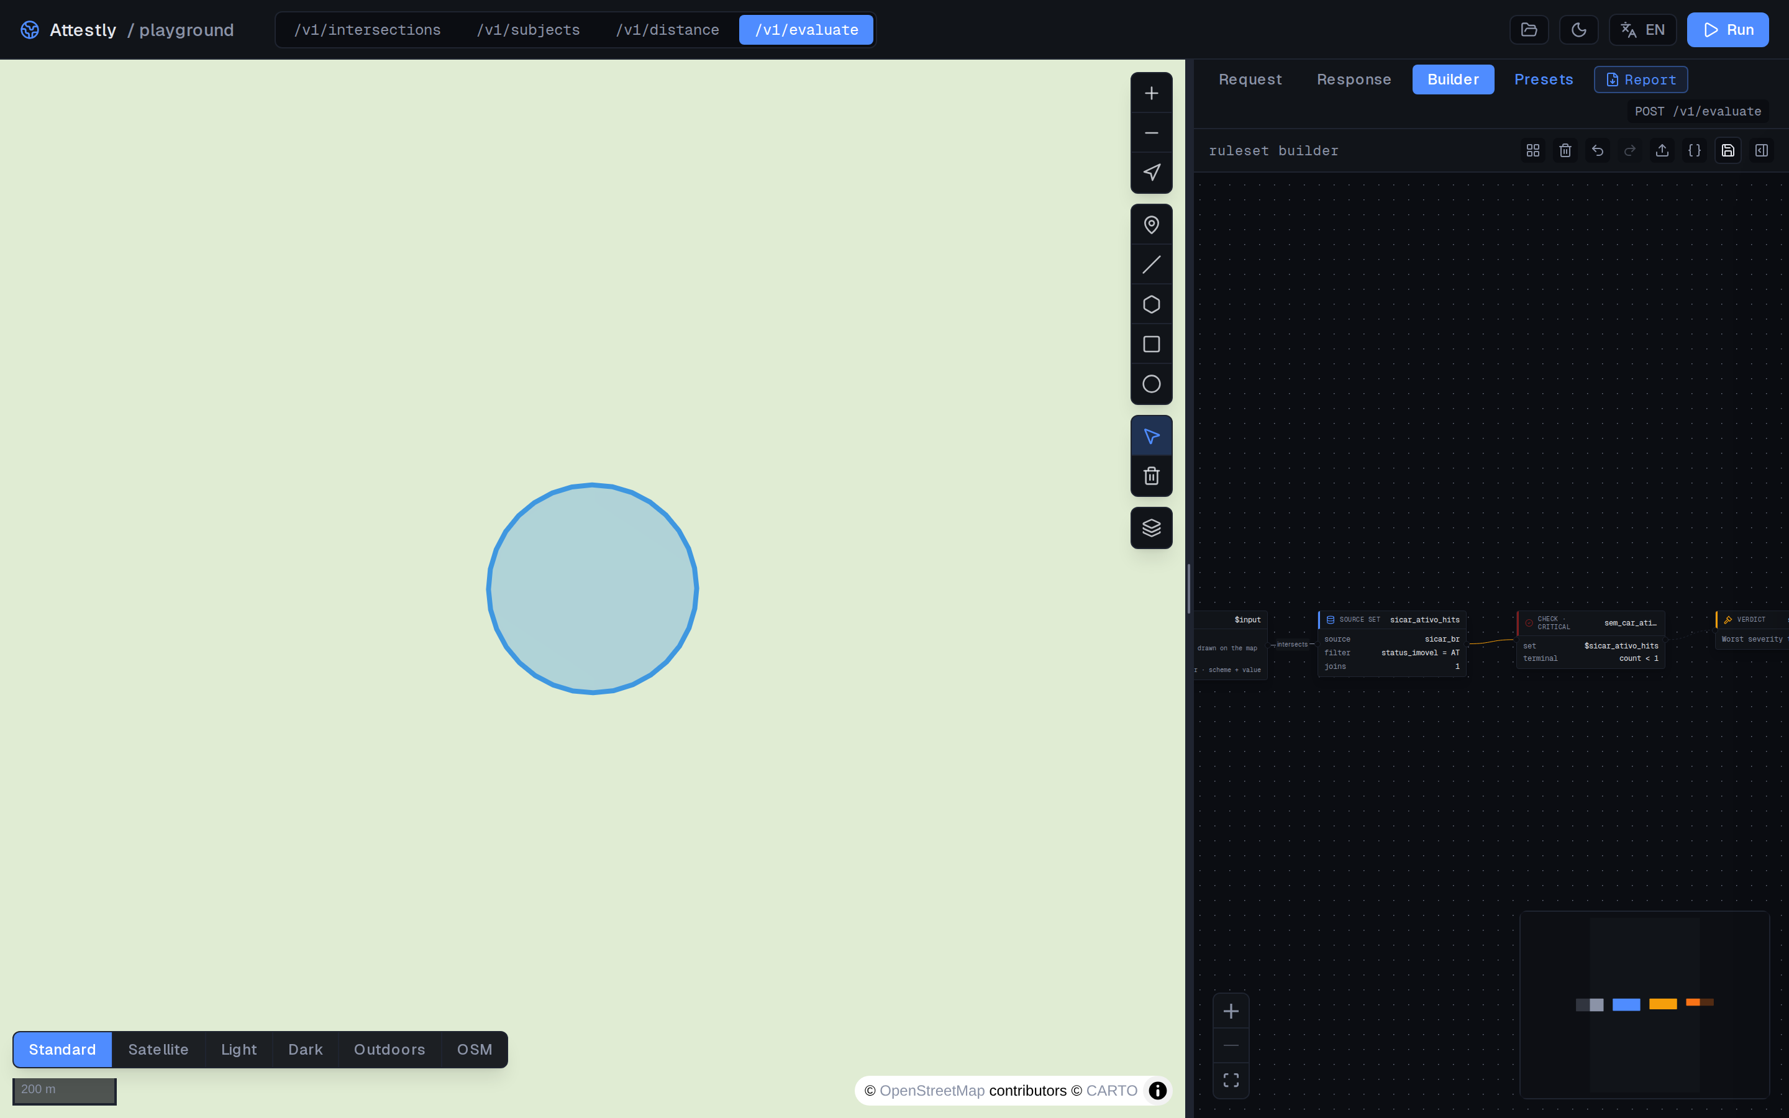The width and height of the screenshot is (1789, 1118).
Task: Open the /v1/intersections endpoint tab
Action: tap(367, 30)
